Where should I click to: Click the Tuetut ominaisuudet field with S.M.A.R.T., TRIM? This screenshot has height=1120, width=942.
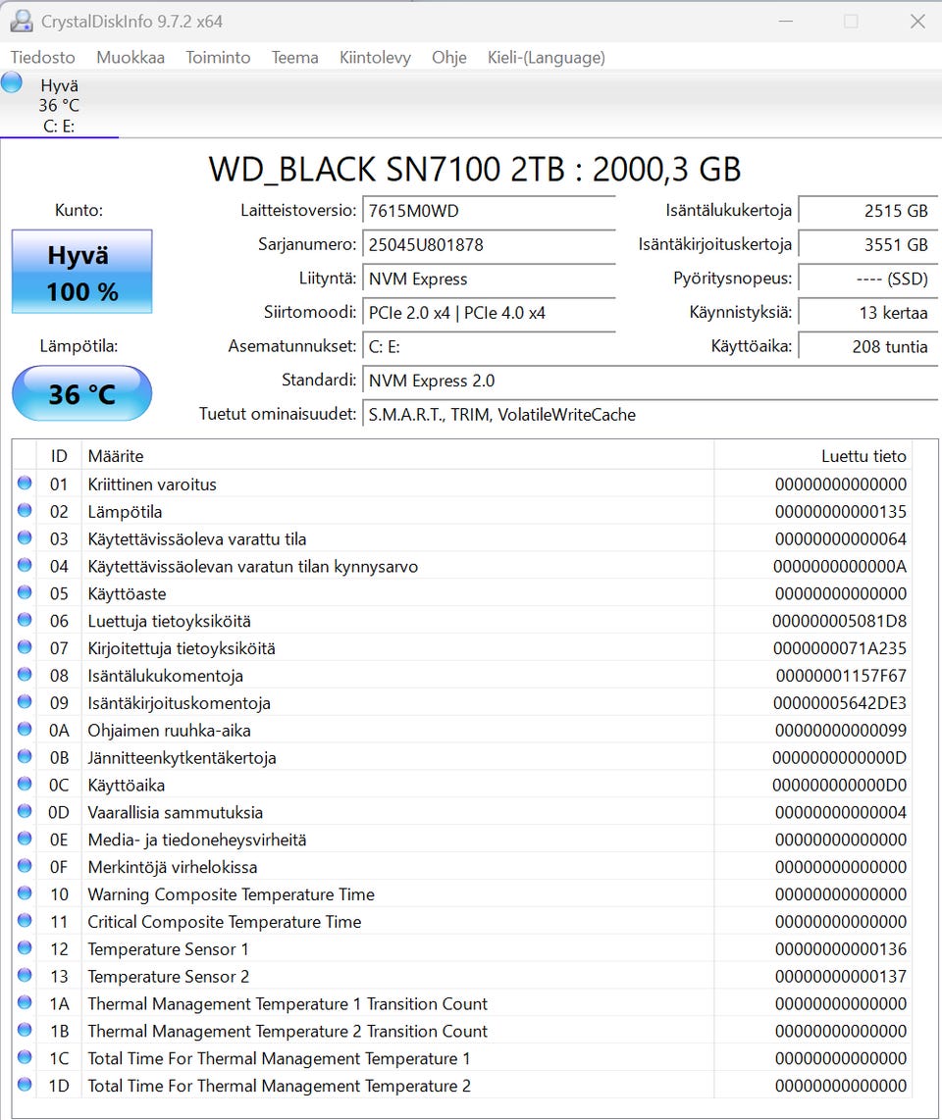click(651, 414)
